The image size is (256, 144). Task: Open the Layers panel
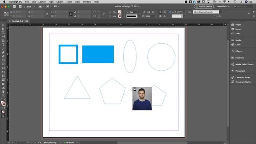point(236,29)
